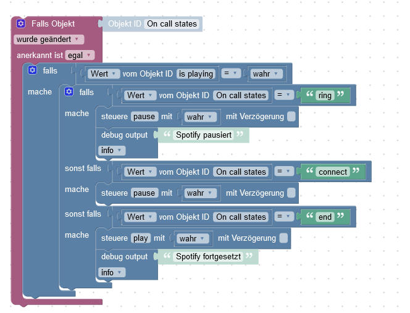Select 'play' object in steuere block
Viewport: 410px width, 313px height.
pos(140,238)
